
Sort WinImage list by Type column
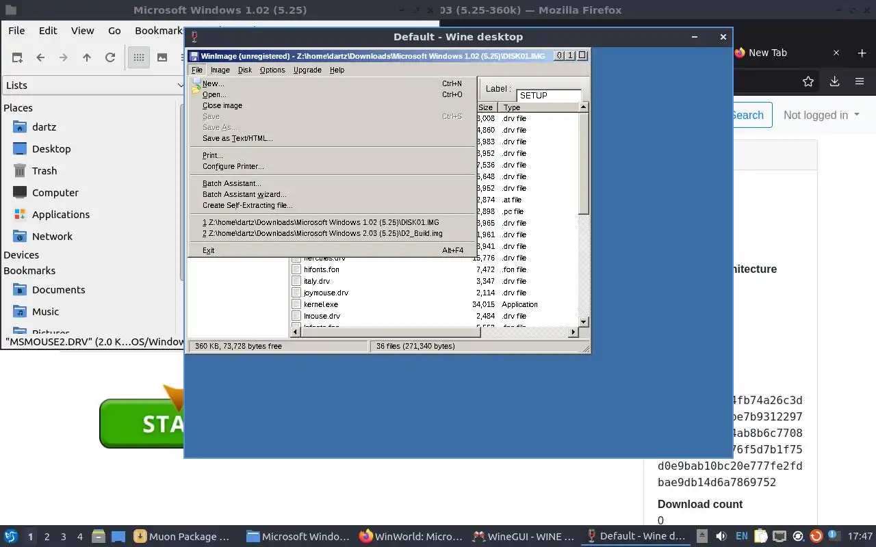click(539, 107)
